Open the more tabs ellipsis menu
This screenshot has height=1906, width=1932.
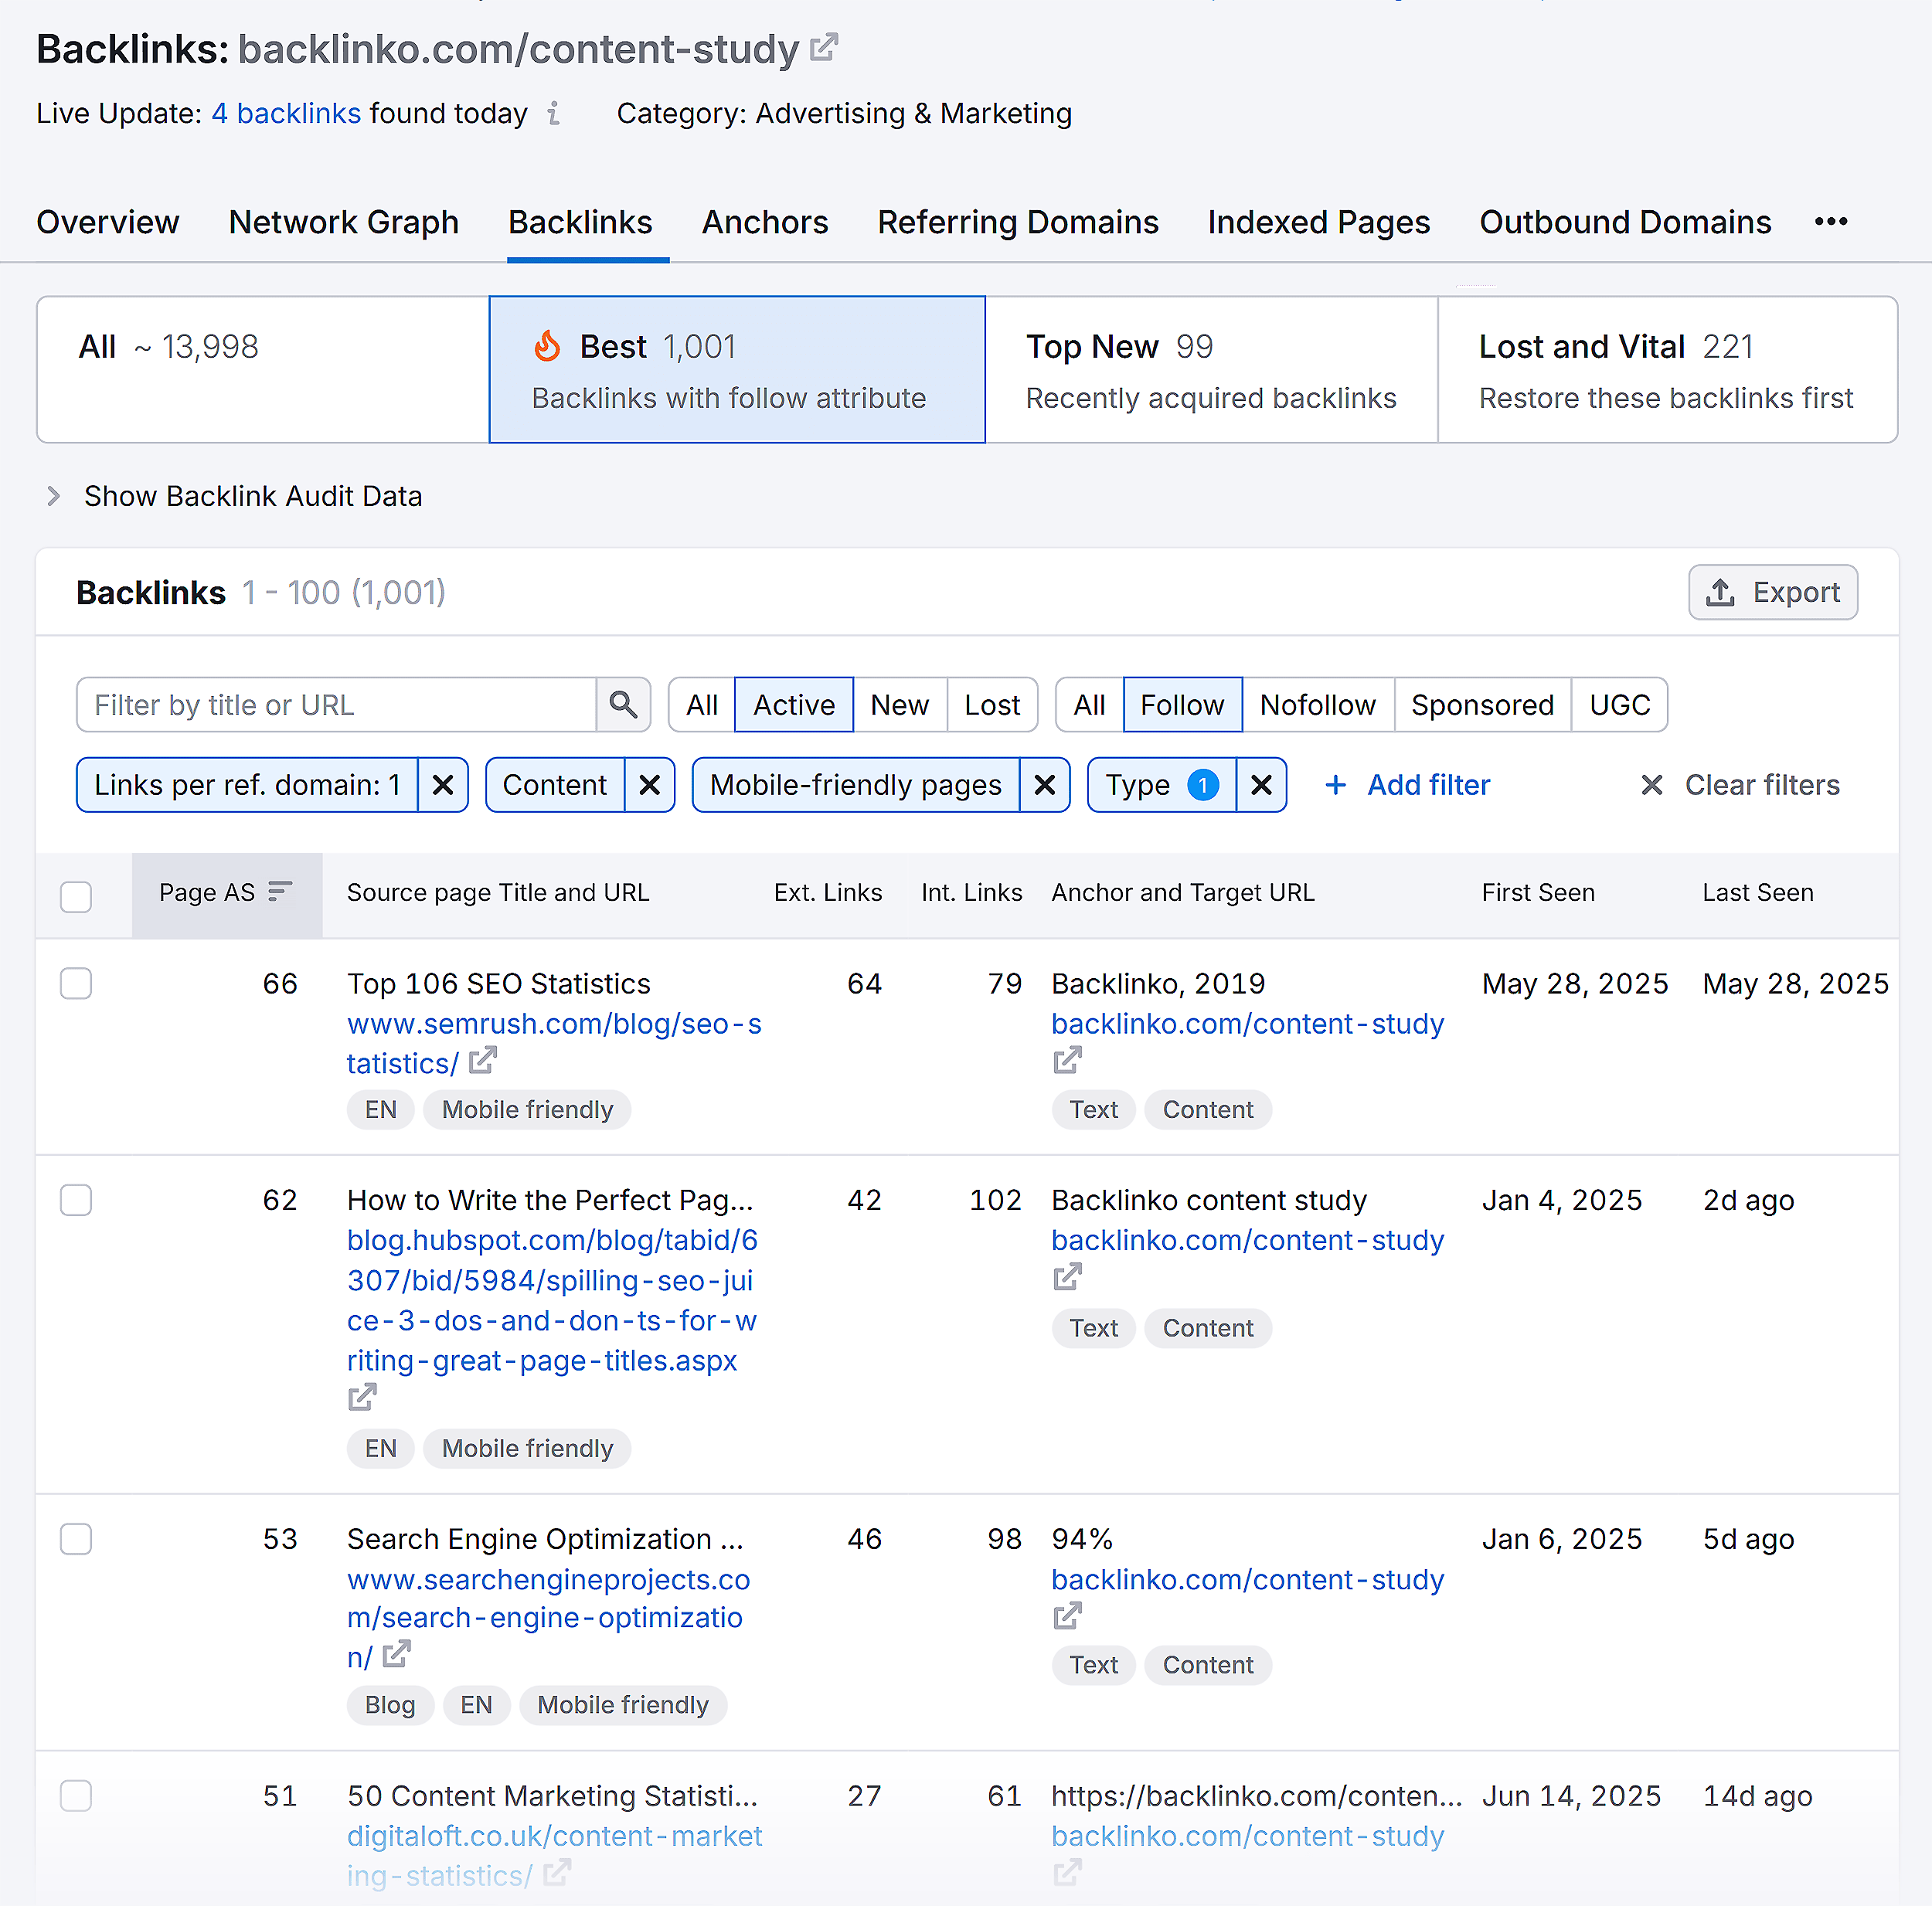pyautogui.click(x=1831, y=221)
